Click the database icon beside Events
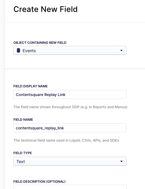The height and width of the screenshot is (189, 145). 18,50
